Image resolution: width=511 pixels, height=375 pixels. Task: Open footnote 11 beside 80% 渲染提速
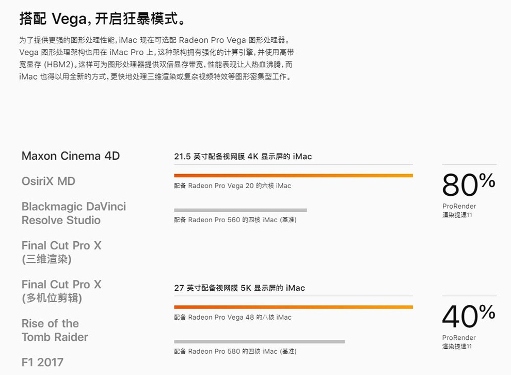pos(469,214)
